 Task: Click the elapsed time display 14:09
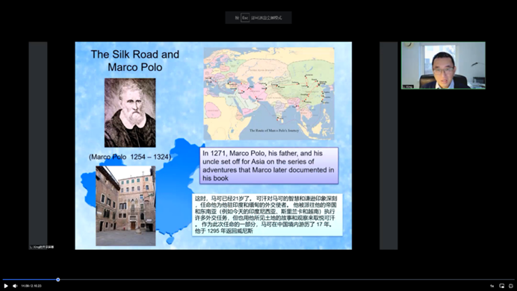tap(25, 286)
